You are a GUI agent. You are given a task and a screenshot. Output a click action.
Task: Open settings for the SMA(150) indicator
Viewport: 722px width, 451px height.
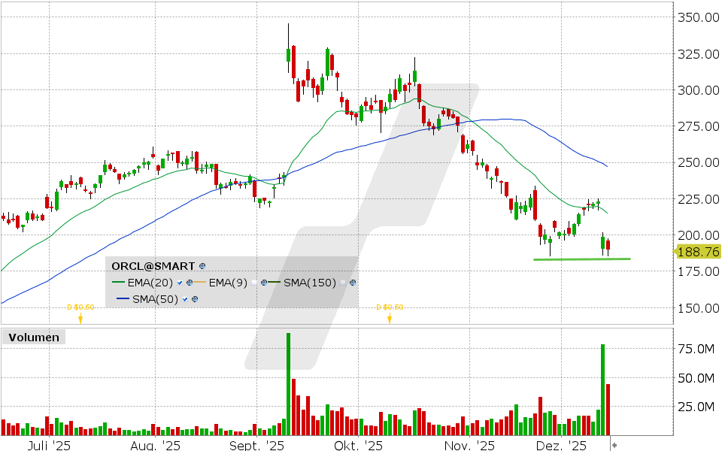tap(353, 282)
